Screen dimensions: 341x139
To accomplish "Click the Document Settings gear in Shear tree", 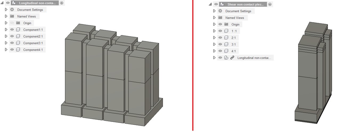I will tap(220, 11).
